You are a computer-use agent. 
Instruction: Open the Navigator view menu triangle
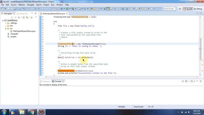pyautogui.click(x=36, y=17)
